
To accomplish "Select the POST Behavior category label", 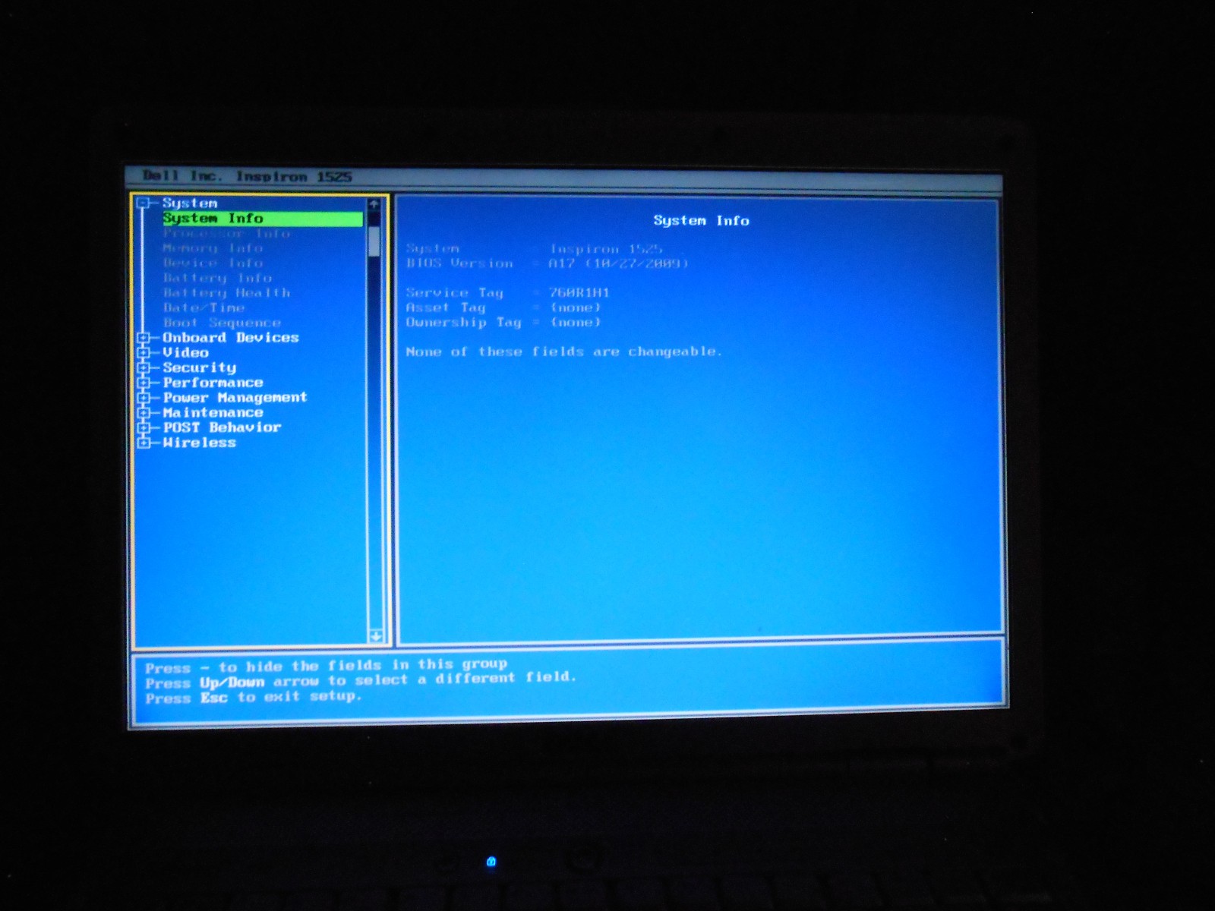I will click(222, 427).
